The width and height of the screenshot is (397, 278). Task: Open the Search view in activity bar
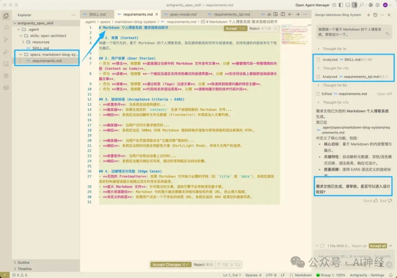tap(6, 28)
